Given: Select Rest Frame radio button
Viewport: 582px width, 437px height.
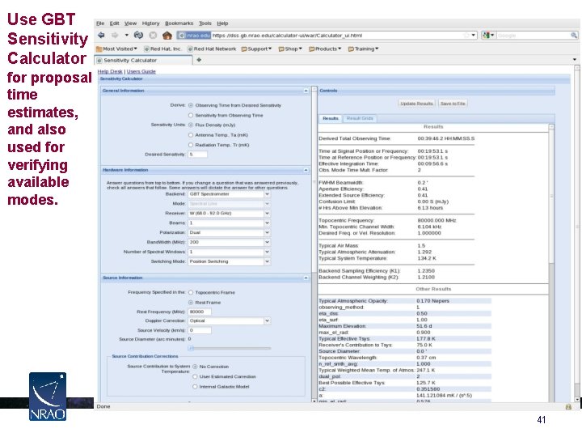Looking at the screenshot, I should [x=191, y=303].
